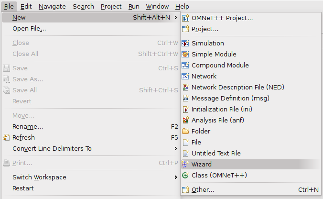
Task: Open the Run menu
Action: click(134, 7)
